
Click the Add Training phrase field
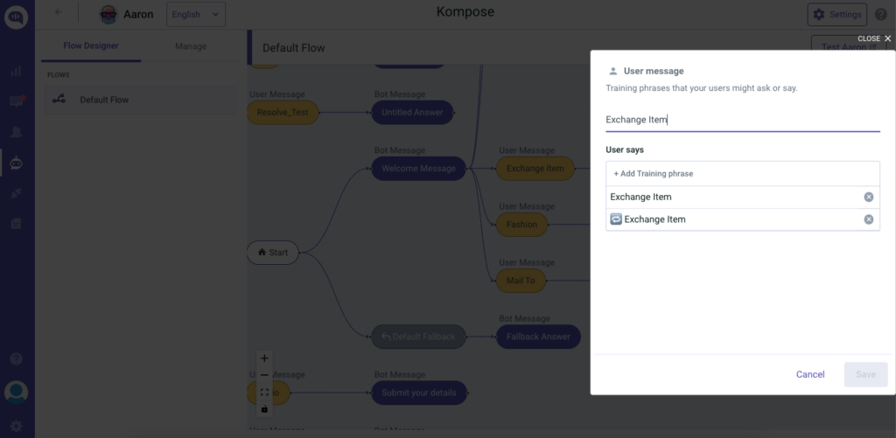pyautogui.click(x=742, y=173)
